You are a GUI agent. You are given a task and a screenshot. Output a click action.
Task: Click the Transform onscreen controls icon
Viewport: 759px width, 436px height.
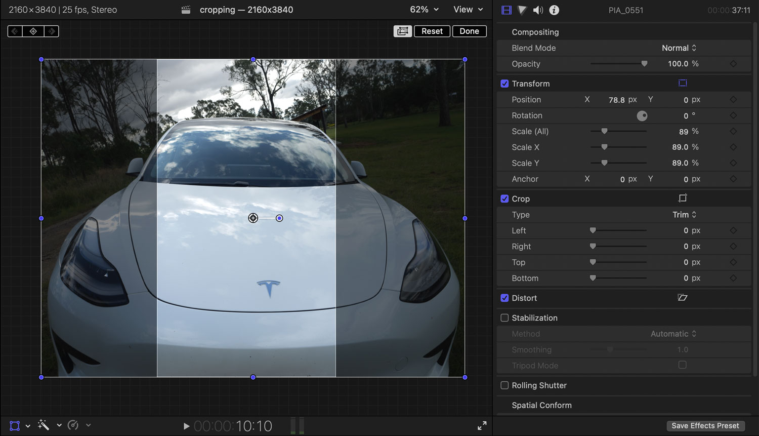tap(683, 83)
